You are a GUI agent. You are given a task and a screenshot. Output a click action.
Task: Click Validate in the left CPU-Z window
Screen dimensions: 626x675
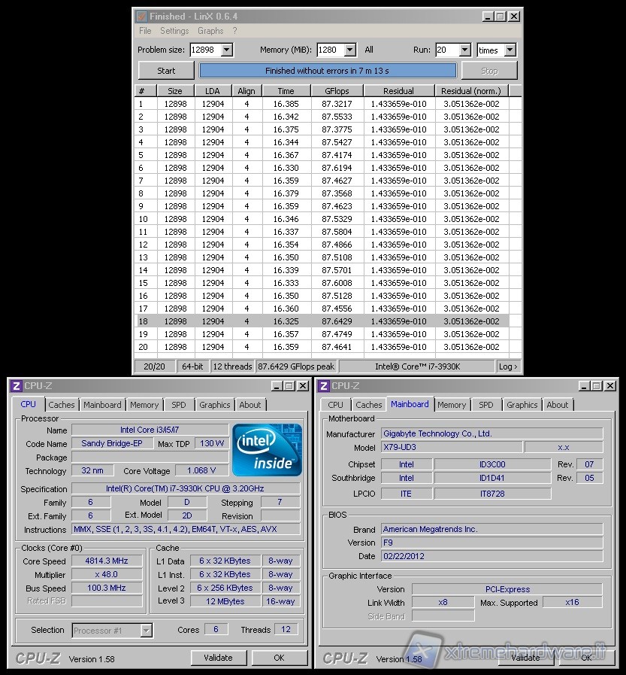[218, 658]
